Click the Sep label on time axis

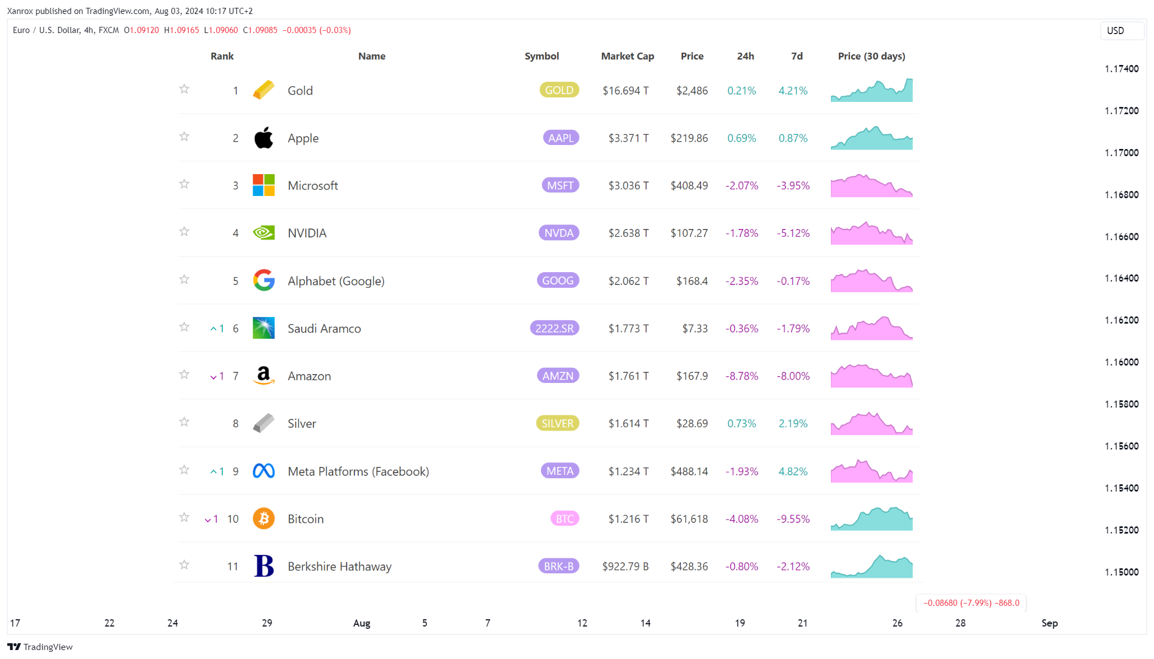[1049, 623]
